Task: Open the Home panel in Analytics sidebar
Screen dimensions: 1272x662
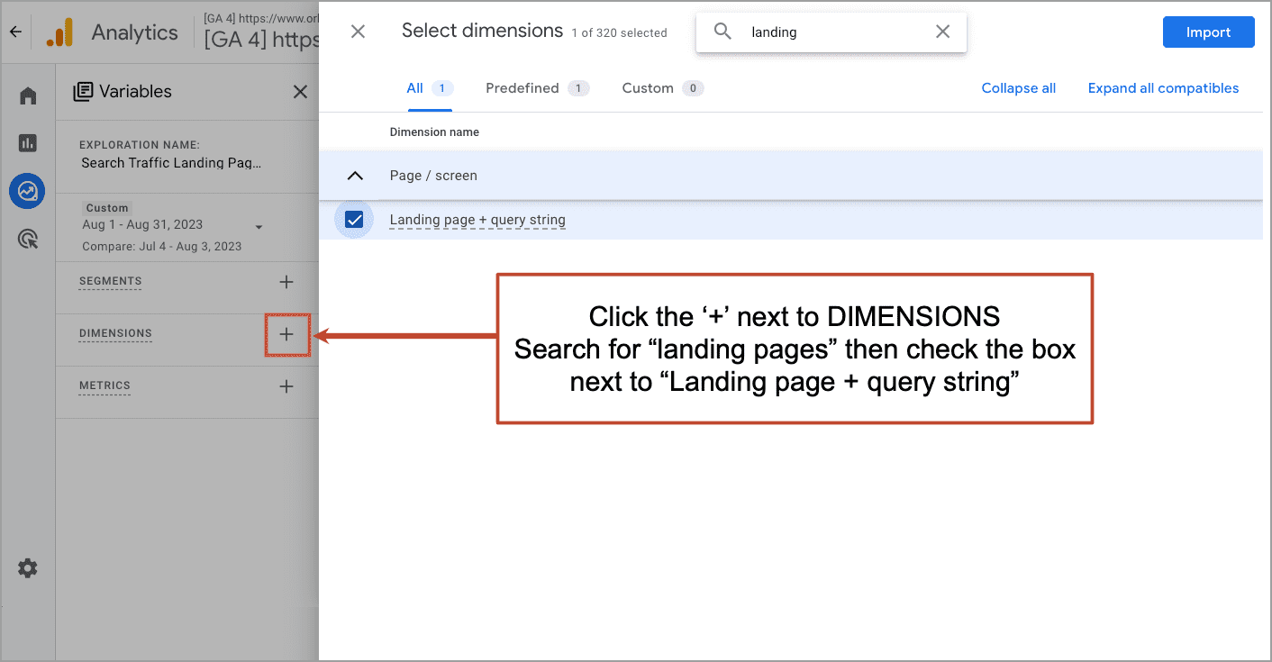Action: [x=27, y=95]
